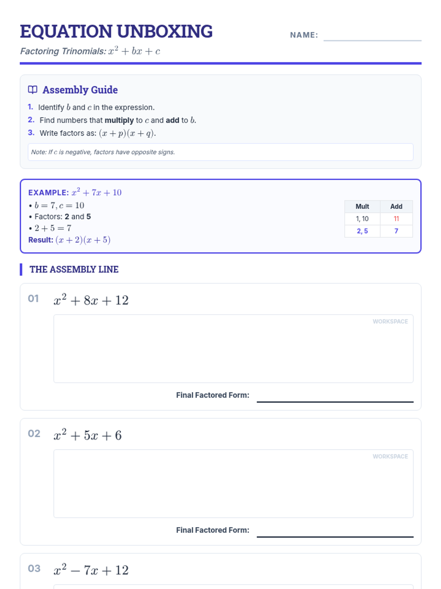
Task: Select the Add column header
Action: (396, 207)
